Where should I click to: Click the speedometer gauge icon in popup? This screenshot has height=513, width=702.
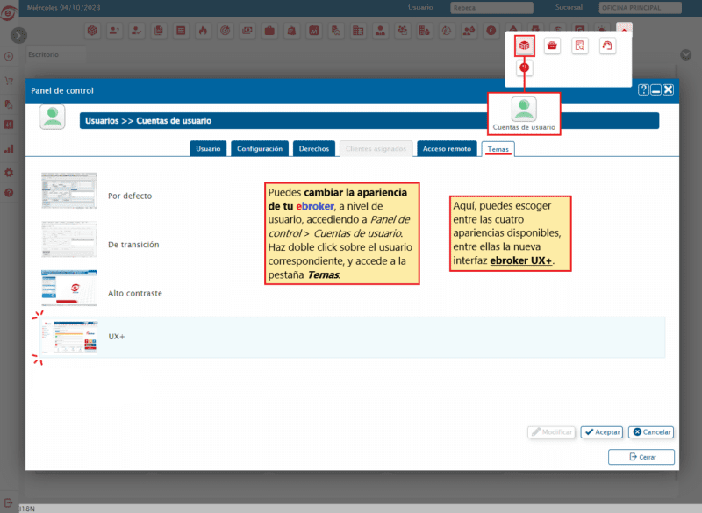pyautogui.click(x=607, y=46)
